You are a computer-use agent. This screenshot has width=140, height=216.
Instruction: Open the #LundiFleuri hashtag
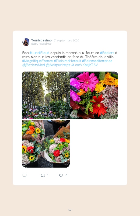(x=39, y=53)
